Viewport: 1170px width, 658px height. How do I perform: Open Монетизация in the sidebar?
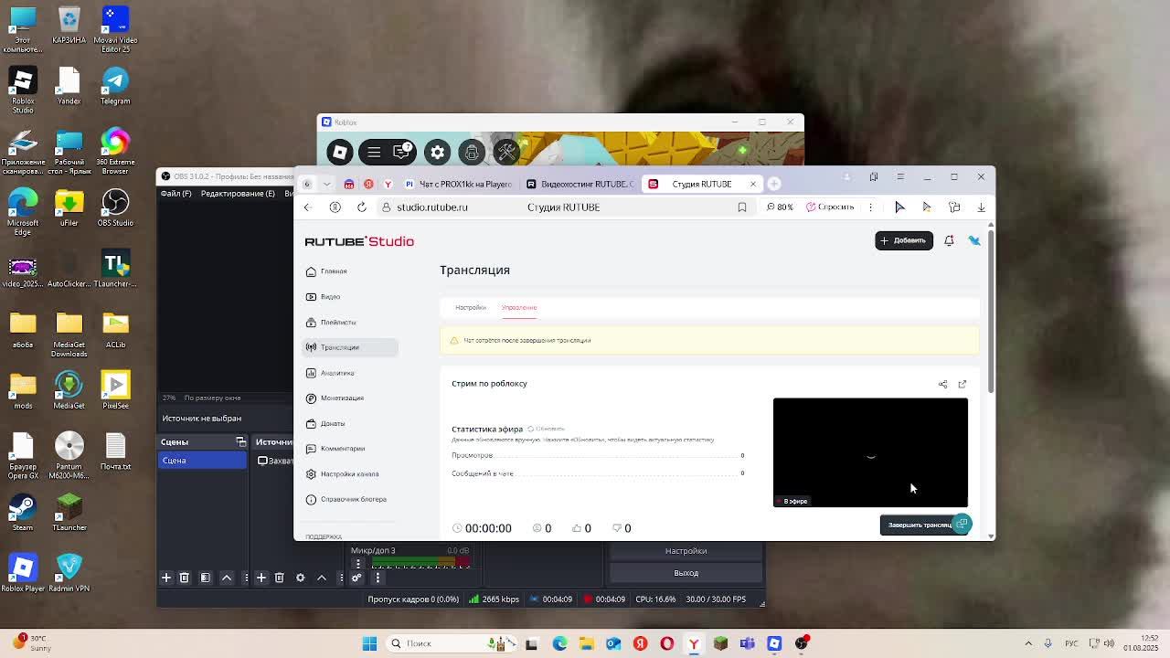350,398
